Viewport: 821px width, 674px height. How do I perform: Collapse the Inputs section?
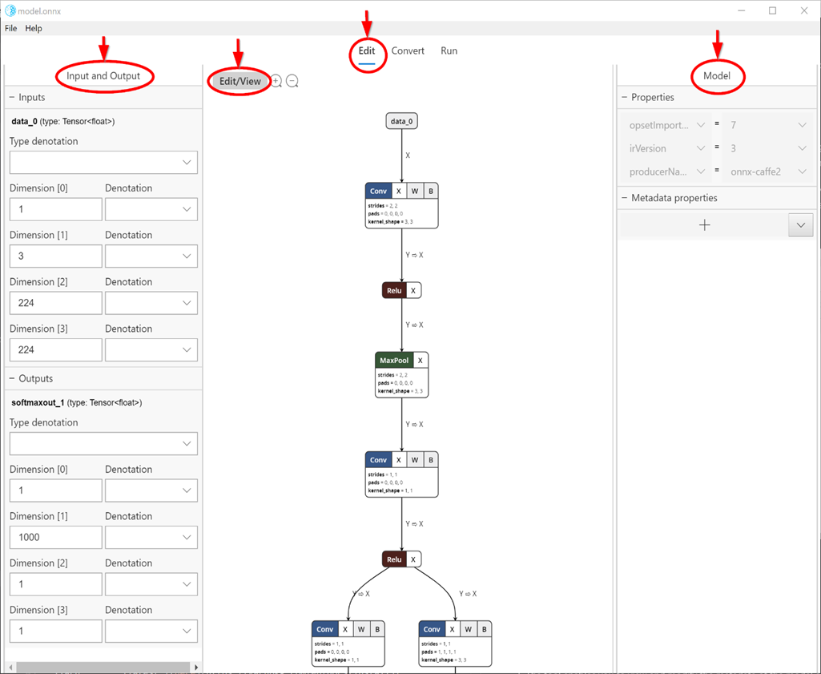(12, 97)
